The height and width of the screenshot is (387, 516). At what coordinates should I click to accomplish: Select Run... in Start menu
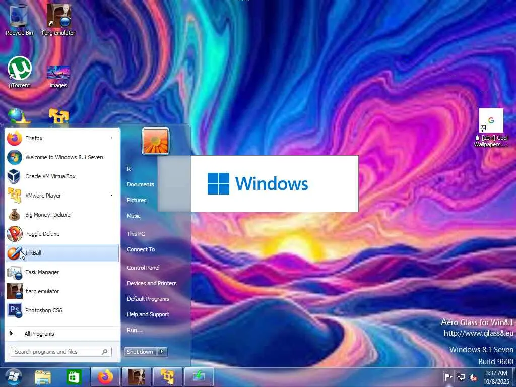pyautogui.click(x=135, y=330)
